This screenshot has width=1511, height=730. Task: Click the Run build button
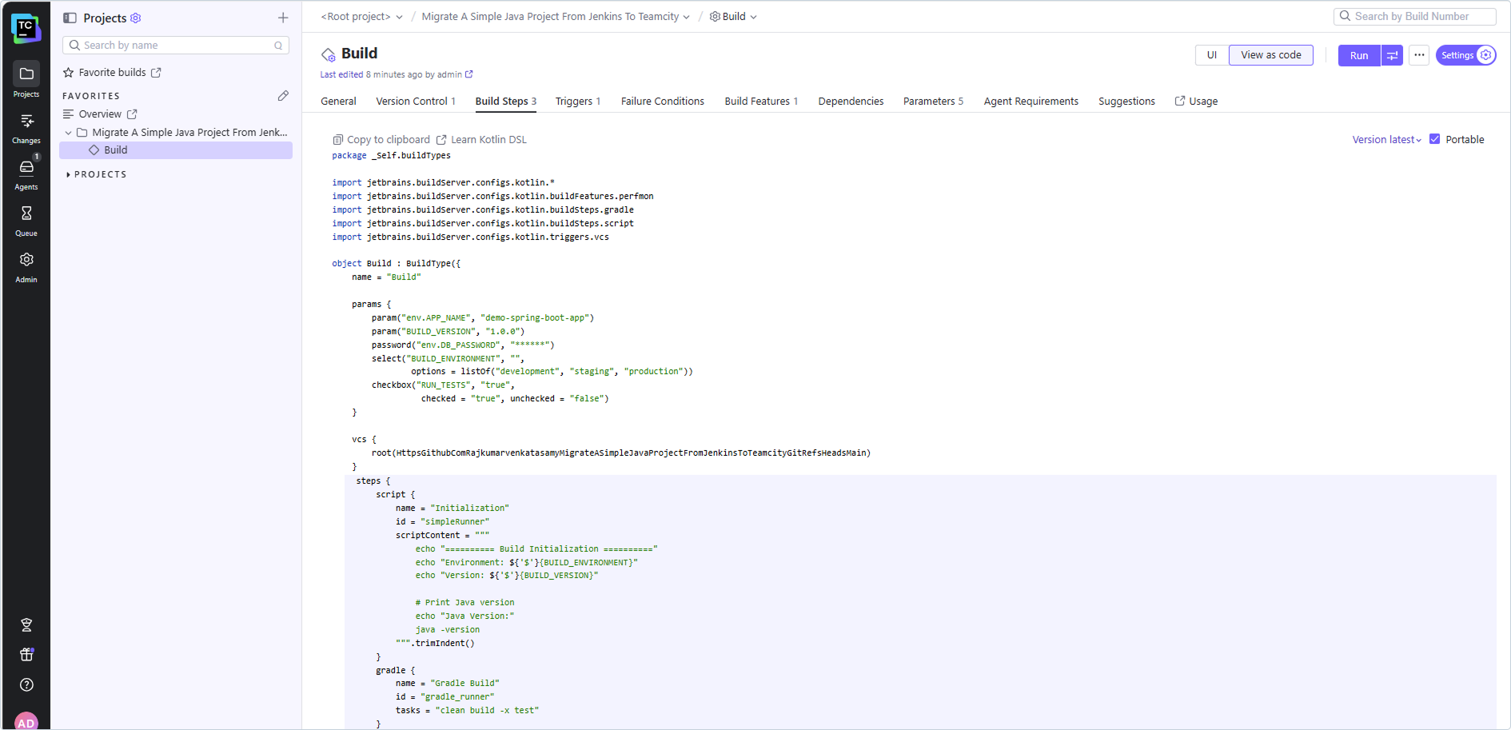1358,55
